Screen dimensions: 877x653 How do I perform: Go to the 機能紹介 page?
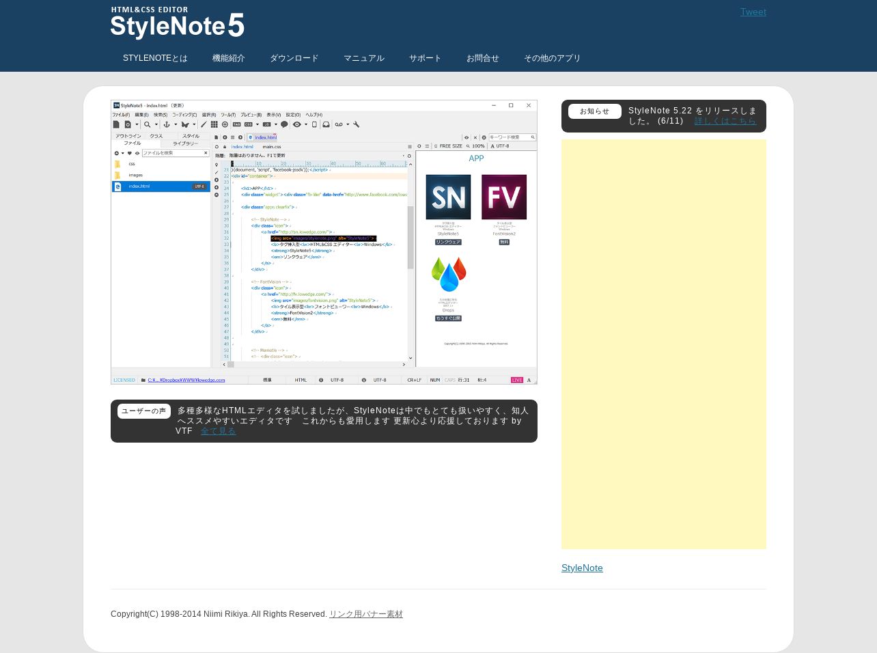point(229,58)
